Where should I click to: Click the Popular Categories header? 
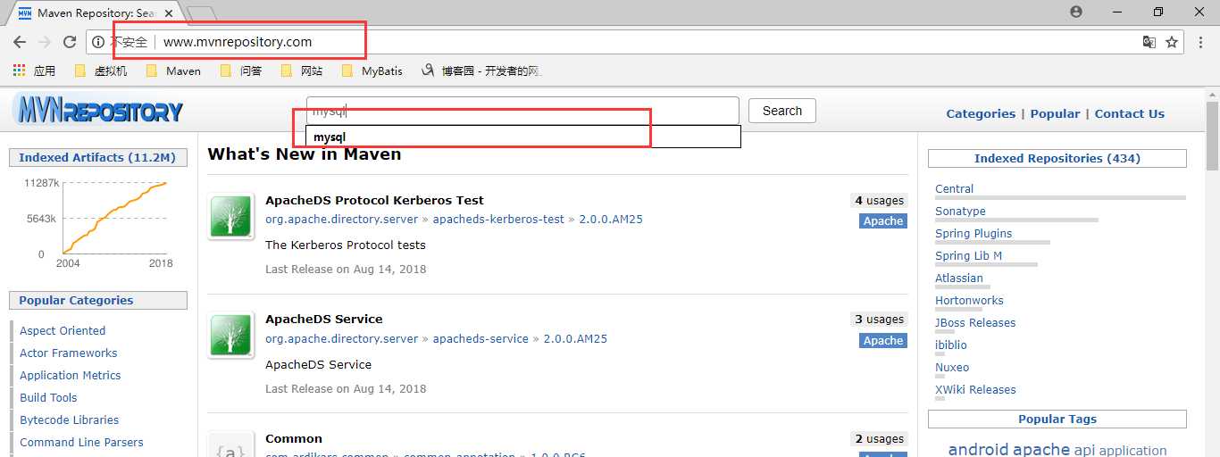(x=98, y=301)
